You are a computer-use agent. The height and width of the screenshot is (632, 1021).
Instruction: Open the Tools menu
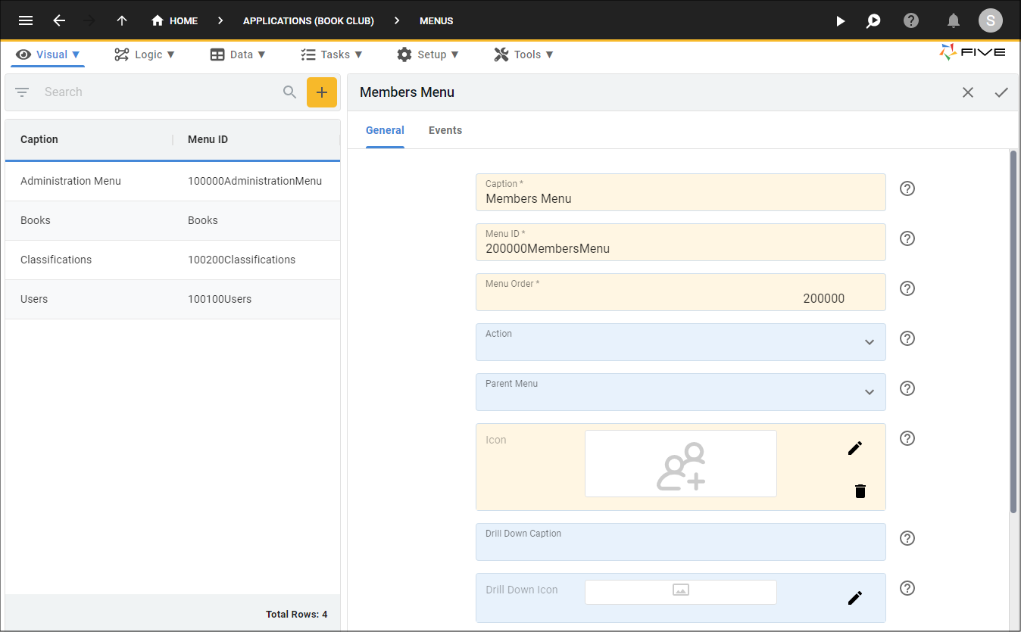click(524, 54)
